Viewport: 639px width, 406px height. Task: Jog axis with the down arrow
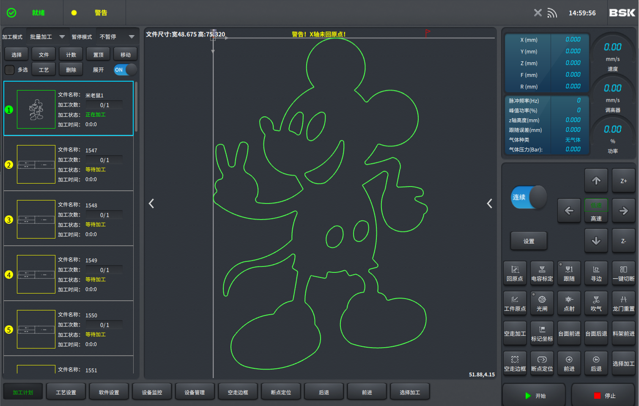pyautogui.click(x=596, y=241)
